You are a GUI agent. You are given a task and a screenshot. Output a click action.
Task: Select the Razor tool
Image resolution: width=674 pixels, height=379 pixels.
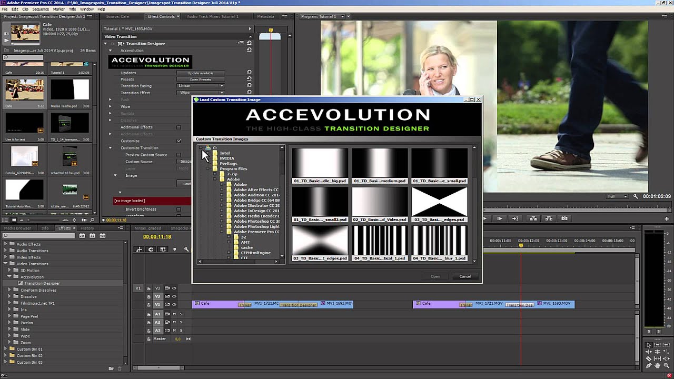click(649, 358)
